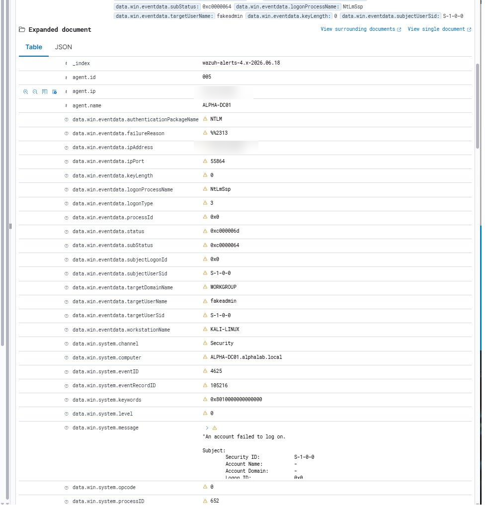Switch to the Table tab
The width and height of the screenshot is (487, 515).
[x=34, y=47]
